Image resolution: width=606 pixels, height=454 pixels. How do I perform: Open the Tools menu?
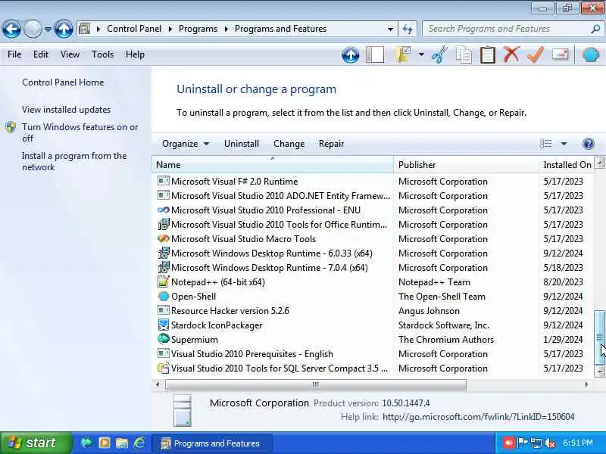coord(102,54)
